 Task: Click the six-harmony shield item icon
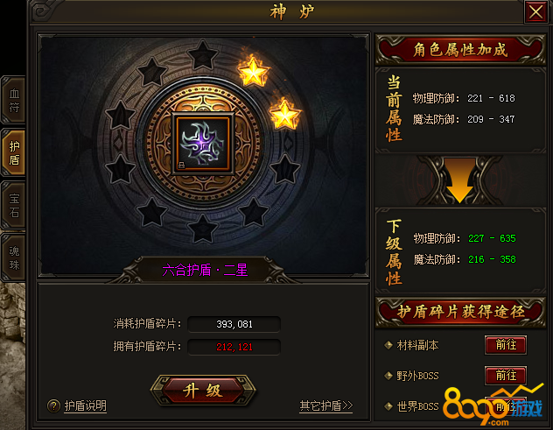coord(203,144)
